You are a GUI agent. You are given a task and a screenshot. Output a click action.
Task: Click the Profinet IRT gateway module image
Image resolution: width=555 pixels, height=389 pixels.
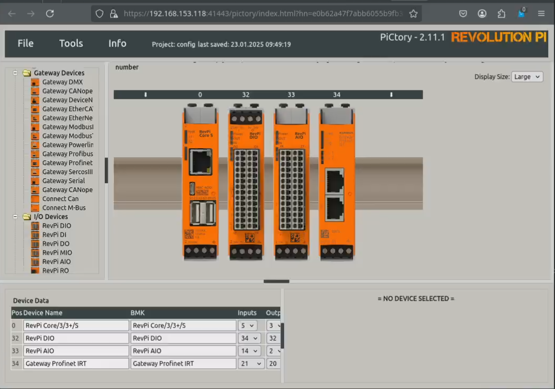pyautogui.click(x=336, y=181)
